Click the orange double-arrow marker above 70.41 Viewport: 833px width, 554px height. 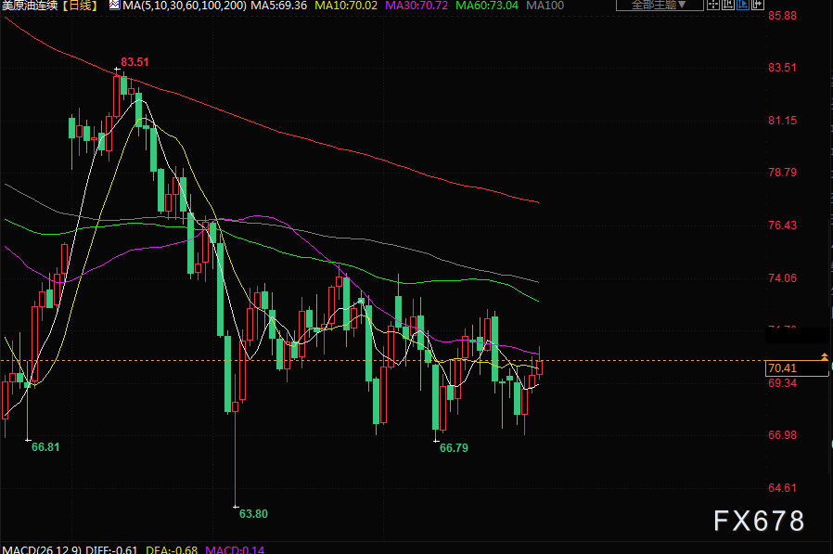point(824,356)
